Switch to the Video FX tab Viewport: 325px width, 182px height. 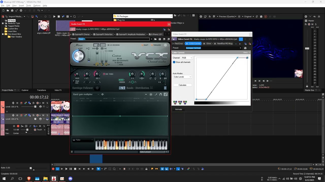click(58, 90)
